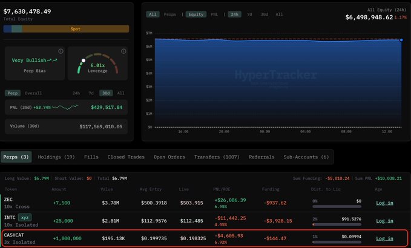Click the PNL (30d) sparkline row
The image size is (411, 248).
(x=66, y=107)
